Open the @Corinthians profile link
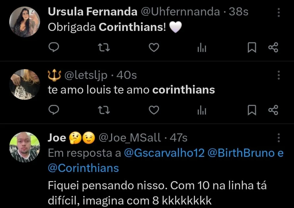 83,168
